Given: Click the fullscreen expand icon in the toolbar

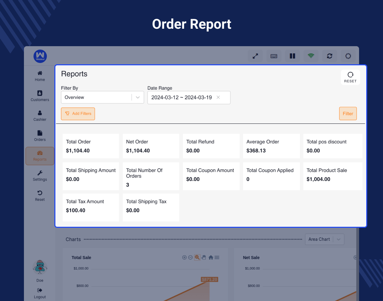Looking at the screenshot, I should (x=255, y=56).
